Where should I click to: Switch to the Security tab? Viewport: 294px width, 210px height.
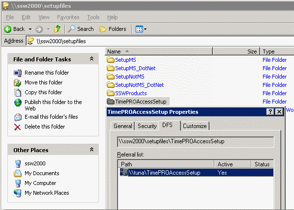[147, 126]
